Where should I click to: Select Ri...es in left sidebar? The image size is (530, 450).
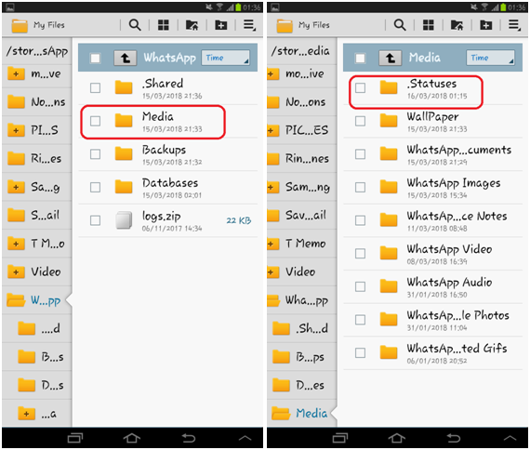click(36, 159)
